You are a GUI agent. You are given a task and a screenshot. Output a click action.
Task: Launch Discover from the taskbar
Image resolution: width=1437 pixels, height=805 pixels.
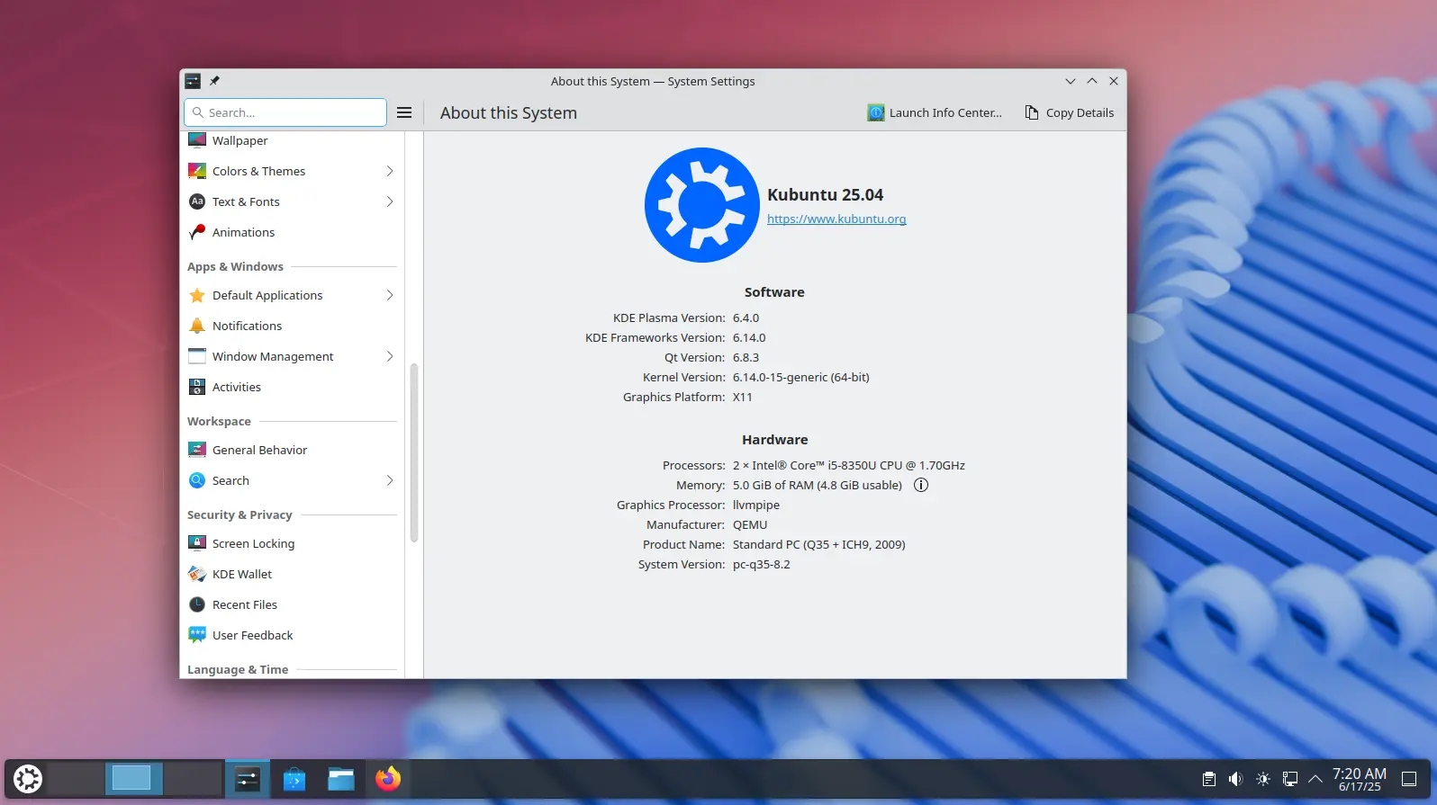coord(294,778)
